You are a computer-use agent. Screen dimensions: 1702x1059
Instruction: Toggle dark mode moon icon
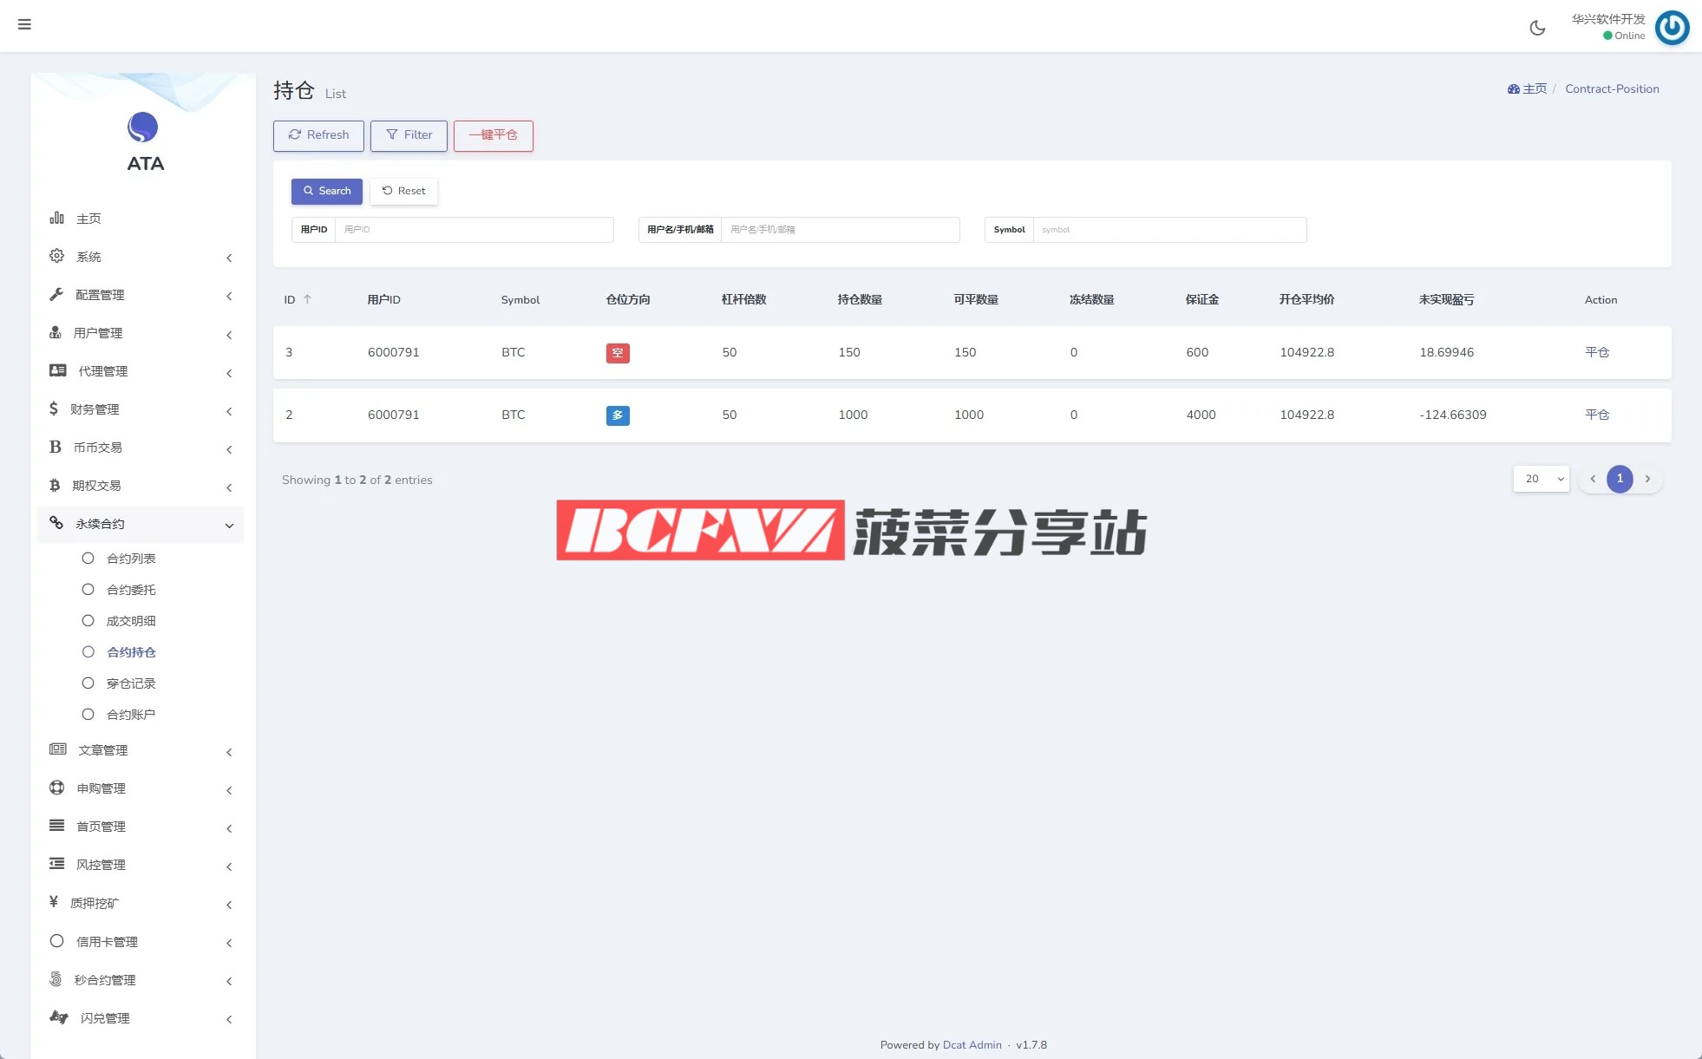coord(1537,28)
